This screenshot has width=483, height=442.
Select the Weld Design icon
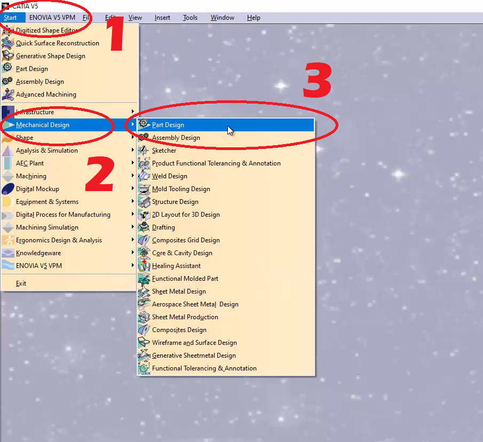(x=144, y=176)
